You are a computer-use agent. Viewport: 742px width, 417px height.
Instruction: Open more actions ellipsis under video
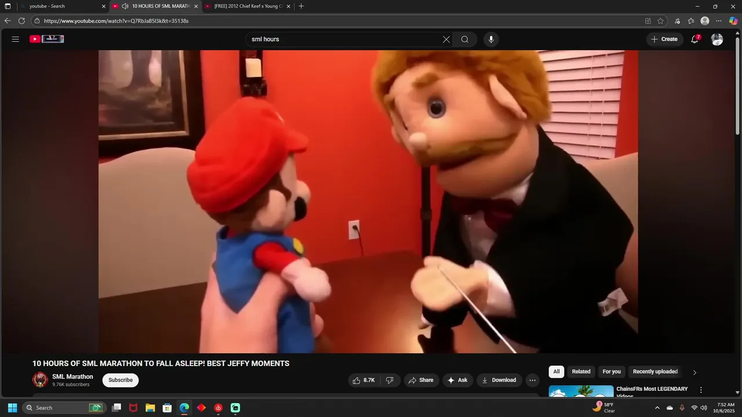(532, 380)
